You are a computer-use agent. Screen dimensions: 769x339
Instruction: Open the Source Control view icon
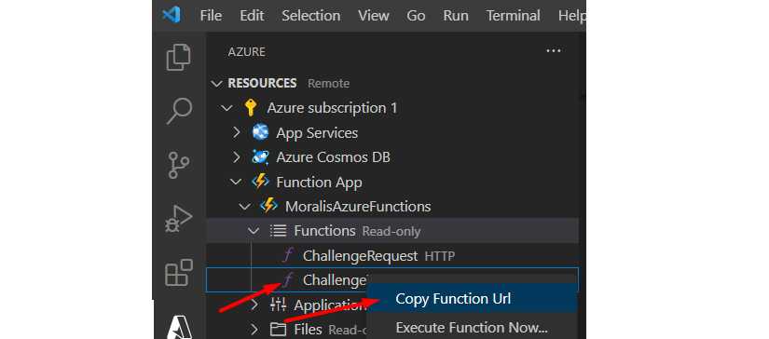pyautogui.click(x=179, y=165)
